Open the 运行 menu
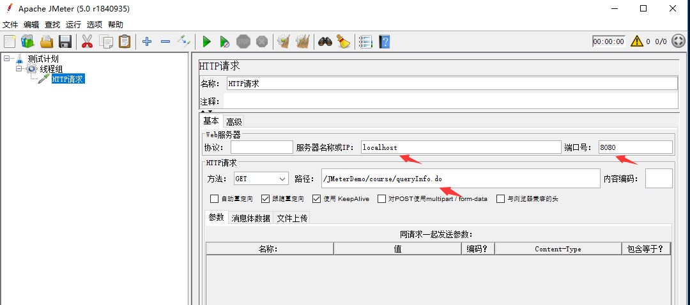The width and height of the screenshot is (690, 305). click(73, 25)
